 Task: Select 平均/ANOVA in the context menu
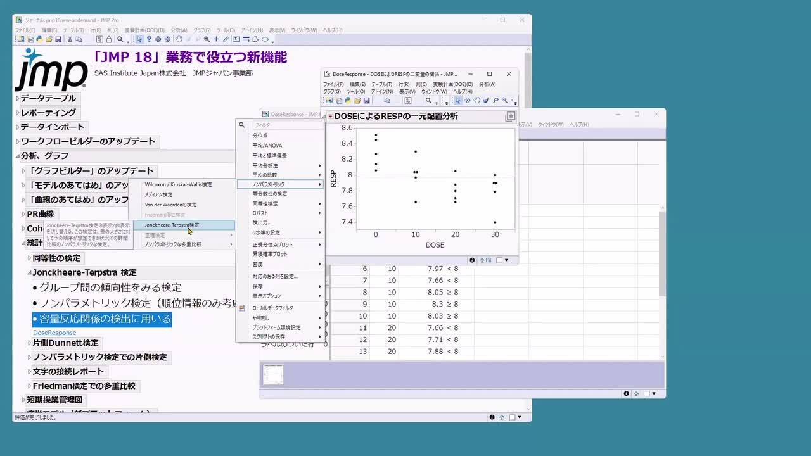click(267, 146)
